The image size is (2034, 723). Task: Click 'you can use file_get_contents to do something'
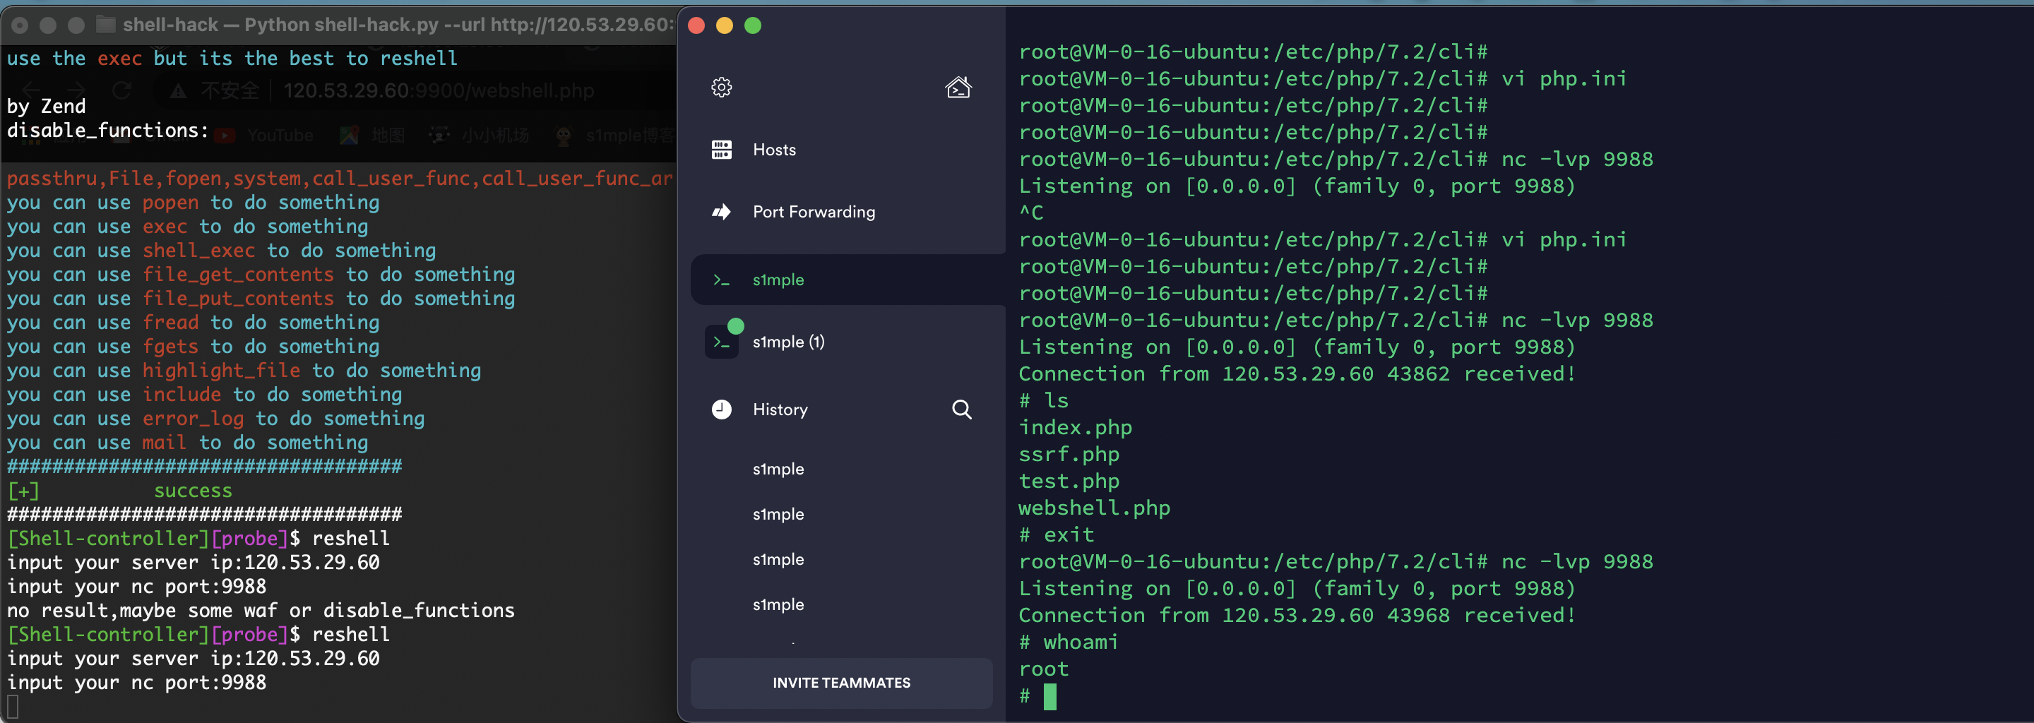click(261, 275)
